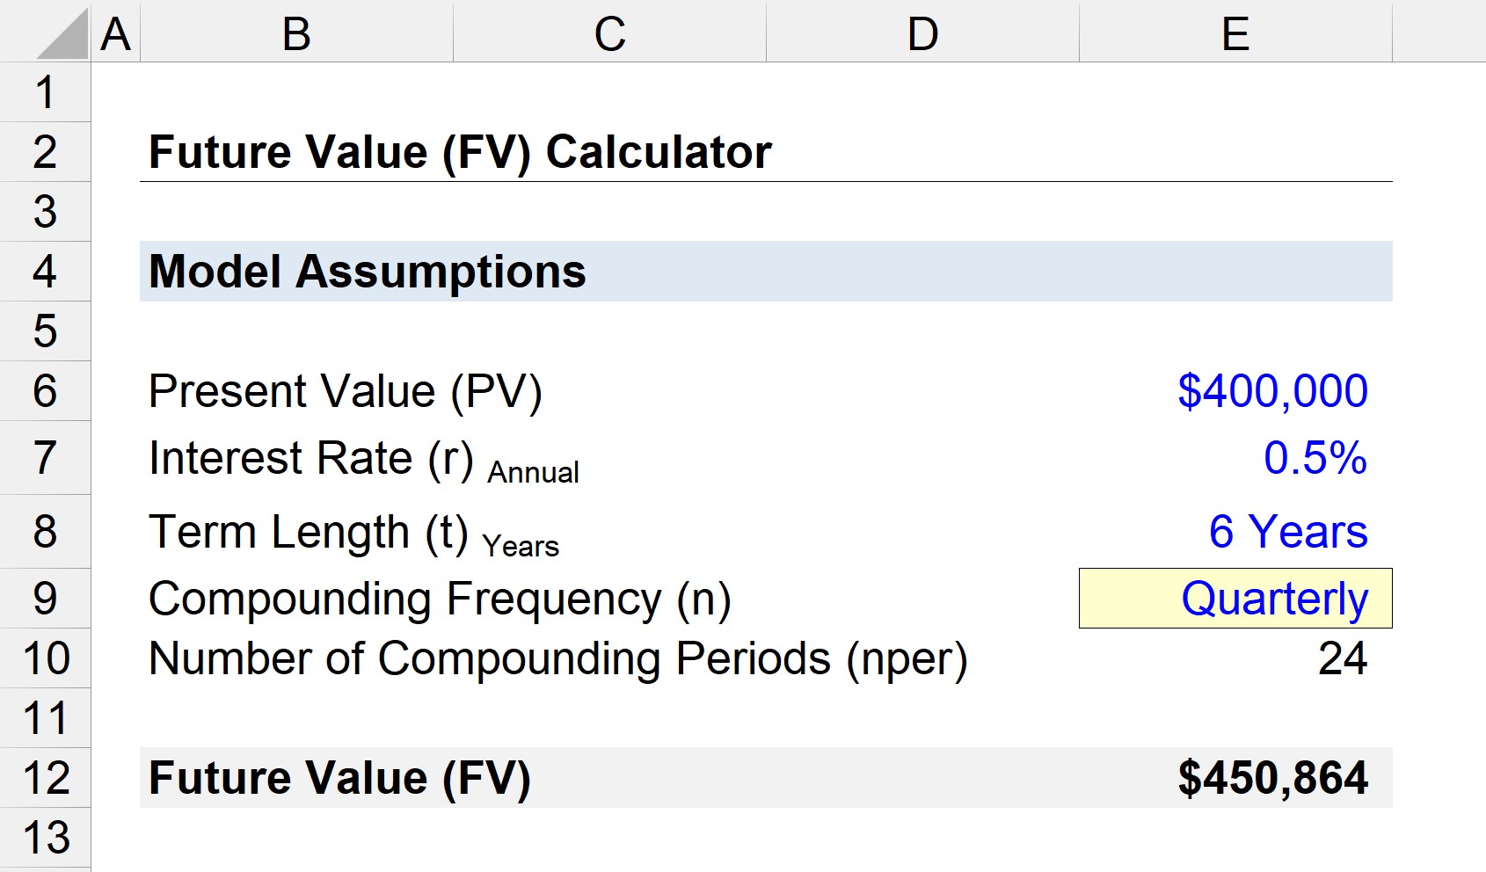Select the cell showing 24 periods
The height and width of the screenshot is (872, 1486).
click(x=1235, y=658)
